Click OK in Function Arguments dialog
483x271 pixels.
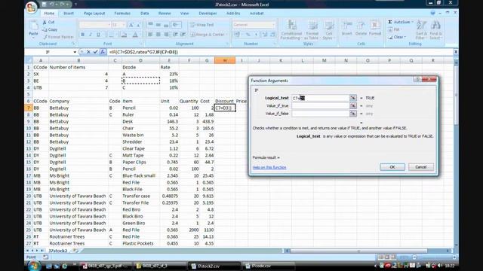392,167
